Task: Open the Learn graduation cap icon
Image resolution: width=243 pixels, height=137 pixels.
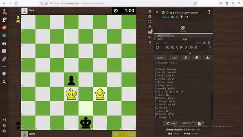Action: click(4, 35)
